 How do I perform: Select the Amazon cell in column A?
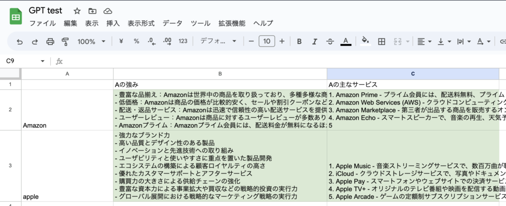(x=67, y=110)
